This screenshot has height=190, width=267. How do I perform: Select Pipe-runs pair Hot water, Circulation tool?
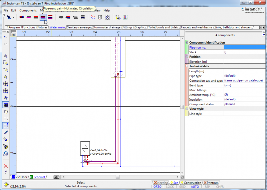click(43, 17)
